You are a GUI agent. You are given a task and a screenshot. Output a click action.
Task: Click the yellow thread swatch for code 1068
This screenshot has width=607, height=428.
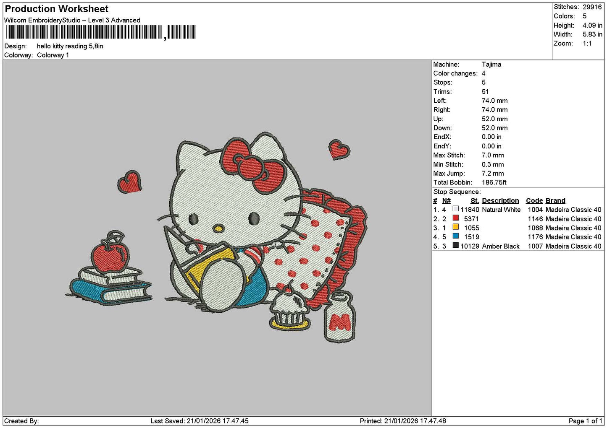pos(455,227)
